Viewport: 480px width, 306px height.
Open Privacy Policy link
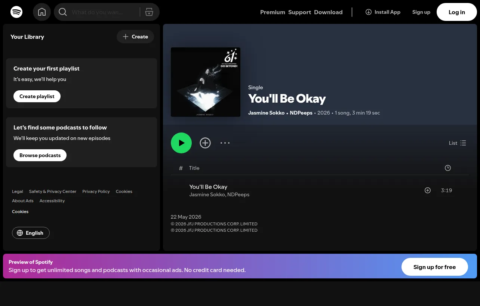(96, 191)
